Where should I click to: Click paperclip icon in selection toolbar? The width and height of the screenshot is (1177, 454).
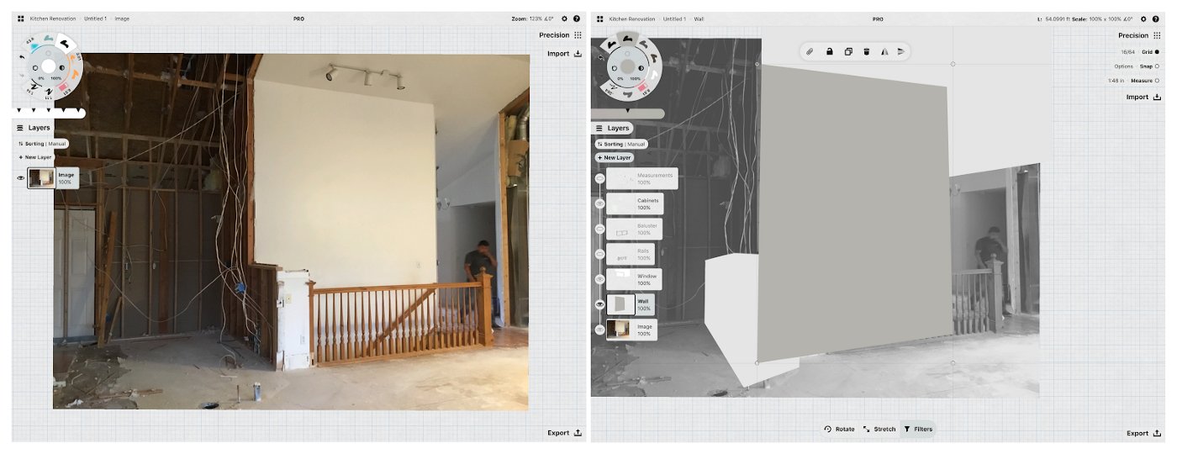coord(810,52)
